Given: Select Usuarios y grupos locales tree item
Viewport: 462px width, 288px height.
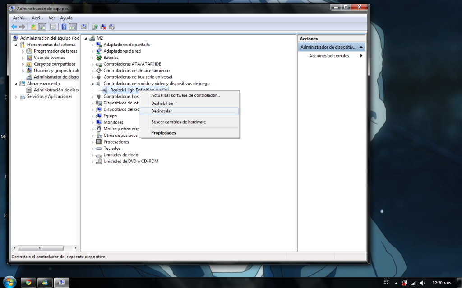Looking at the screenshot, I should (x=56, y=71).
